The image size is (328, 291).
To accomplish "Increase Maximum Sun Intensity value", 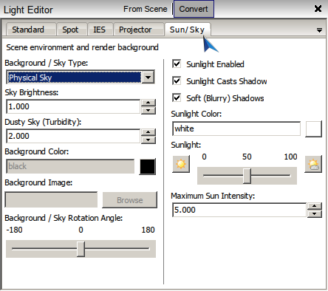I will (x=315, y=206).
